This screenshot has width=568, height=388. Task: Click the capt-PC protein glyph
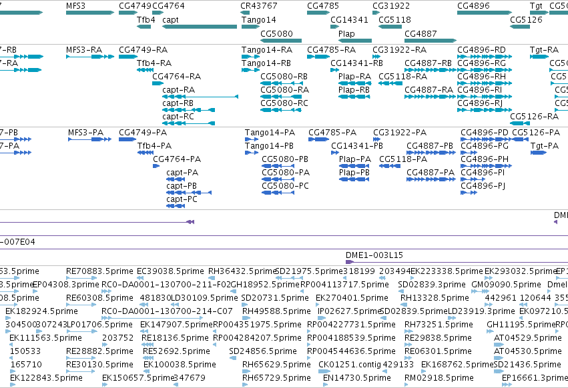pos(176,206)
